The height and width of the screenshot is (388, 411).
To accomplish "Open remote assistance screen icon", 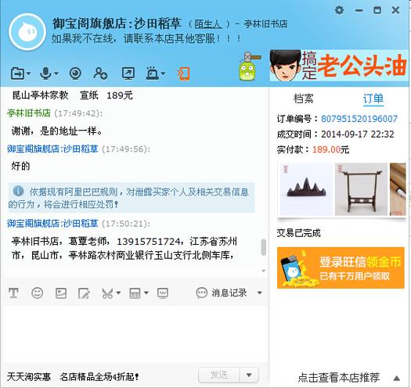I will [x=128, y=74].
